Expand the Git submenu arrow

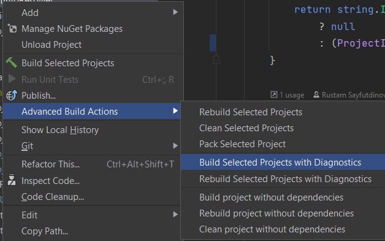pyautogui.click(x=175, y=146)
